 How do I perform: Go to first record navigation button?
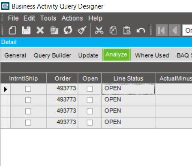[x=162, y=30]
